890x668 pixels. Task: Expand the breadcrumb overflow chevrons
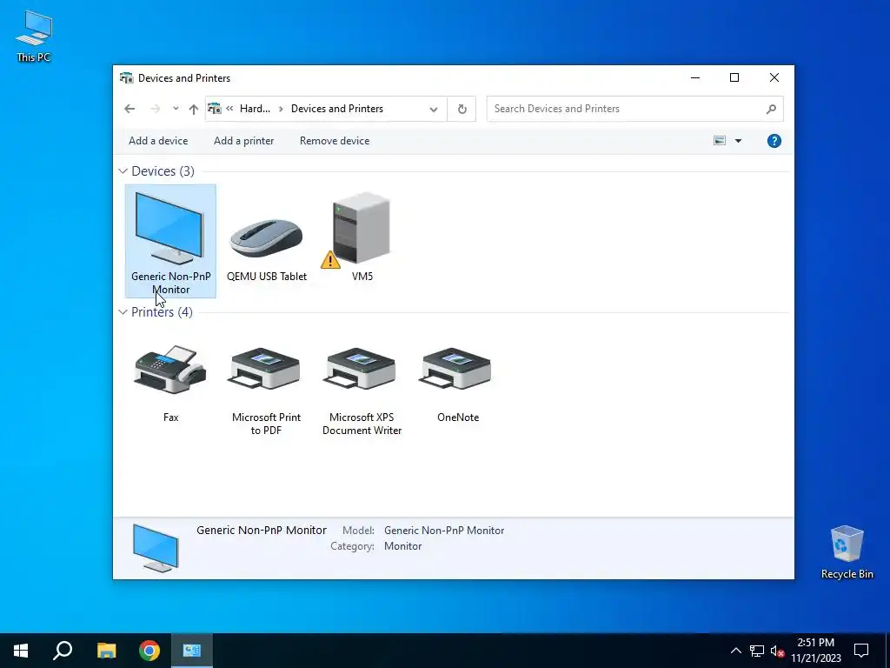point(229,109)
